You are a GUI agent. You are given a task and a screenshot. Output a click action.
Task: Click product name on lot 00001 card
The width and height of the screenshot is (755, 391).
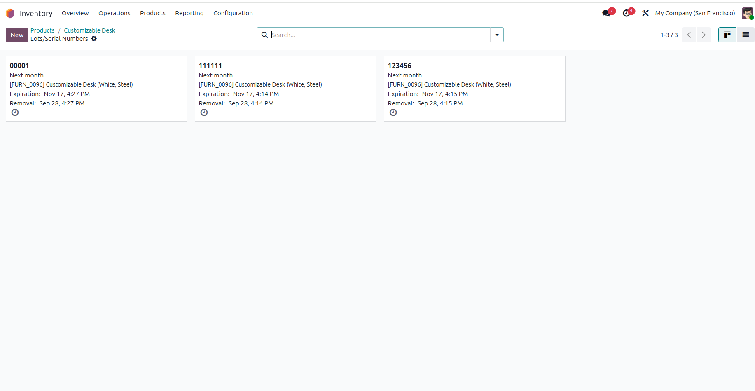click(x=71, y=84)
